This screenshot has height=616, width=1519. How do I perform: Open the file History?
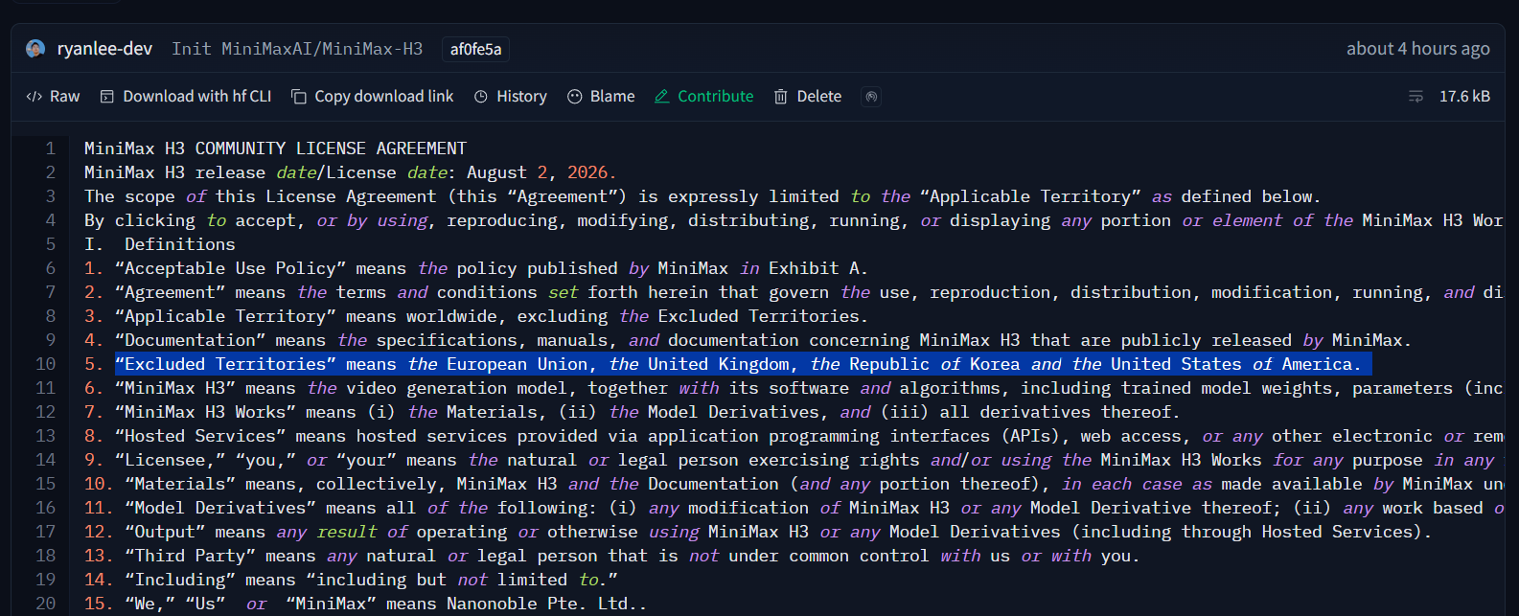[x=511, y=97]
